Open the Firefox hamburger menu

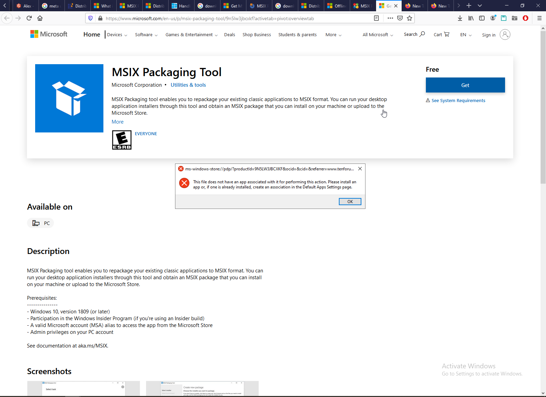point(540,18)
